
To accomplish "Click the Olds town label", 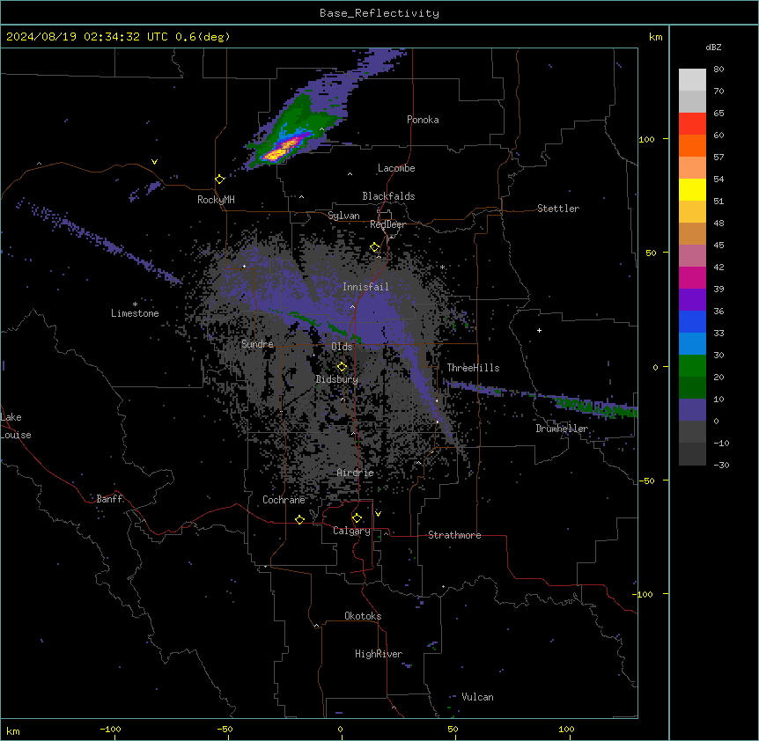I will [x=342, y=347].
